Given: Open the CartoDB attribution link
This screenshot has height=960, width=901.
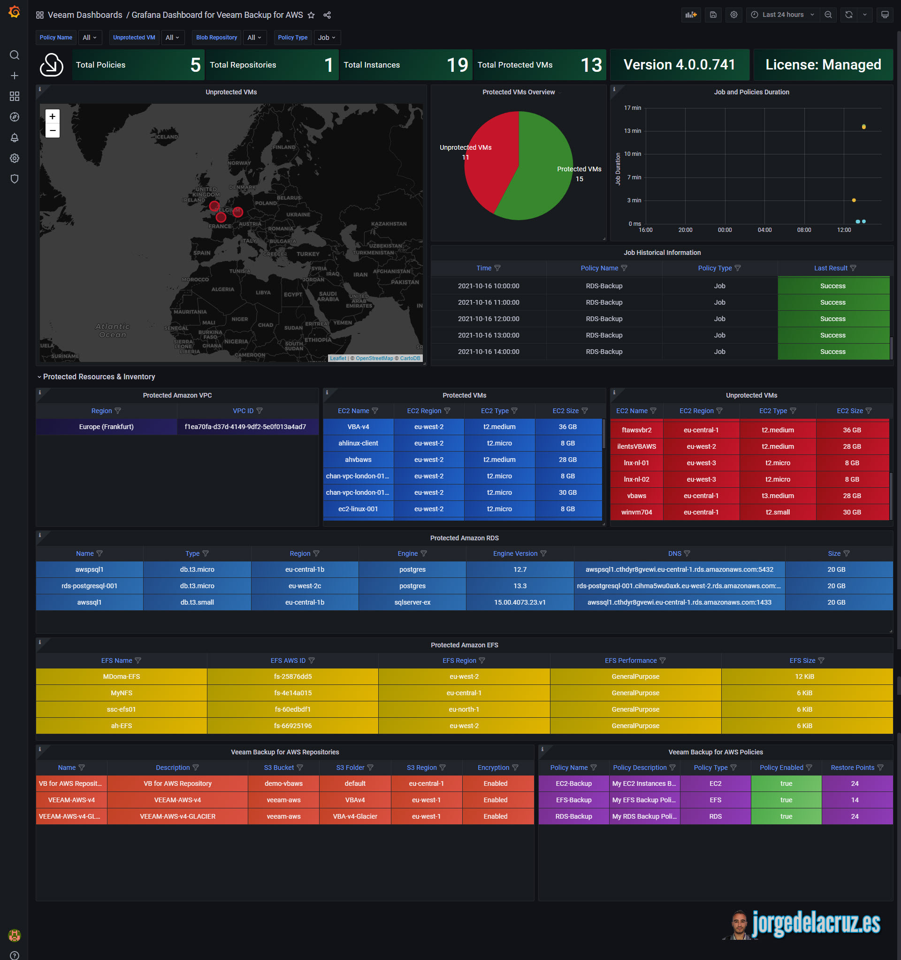Looking at the screenshot, I should (410, 358).
